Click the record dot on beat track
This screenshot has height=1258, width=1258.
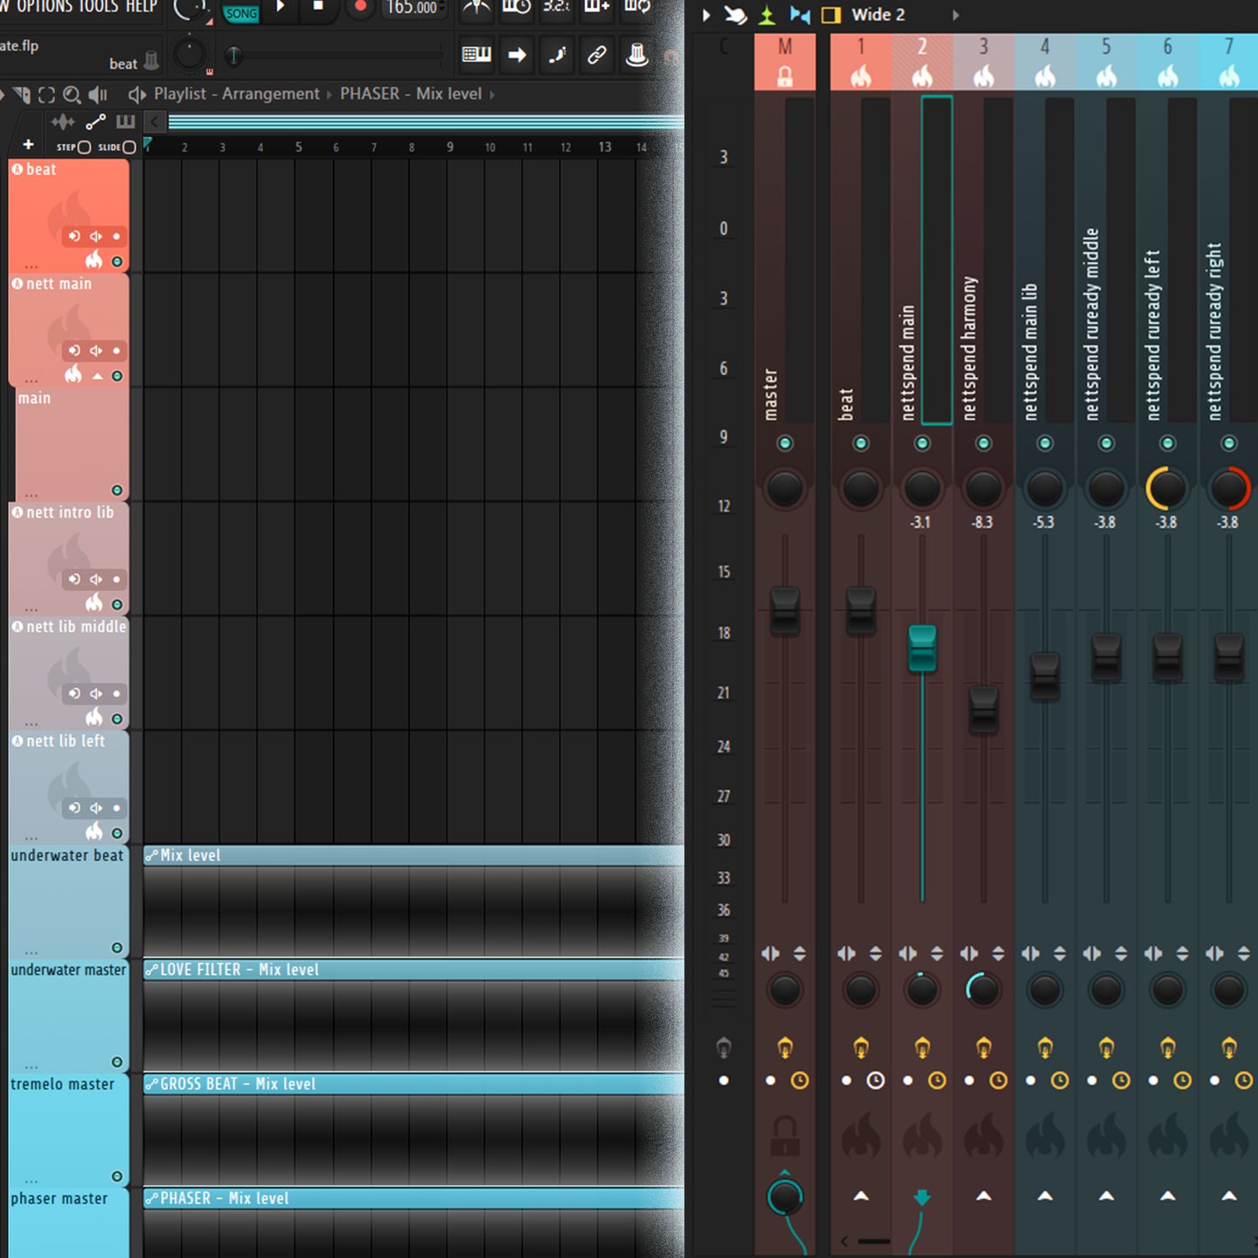116,236
